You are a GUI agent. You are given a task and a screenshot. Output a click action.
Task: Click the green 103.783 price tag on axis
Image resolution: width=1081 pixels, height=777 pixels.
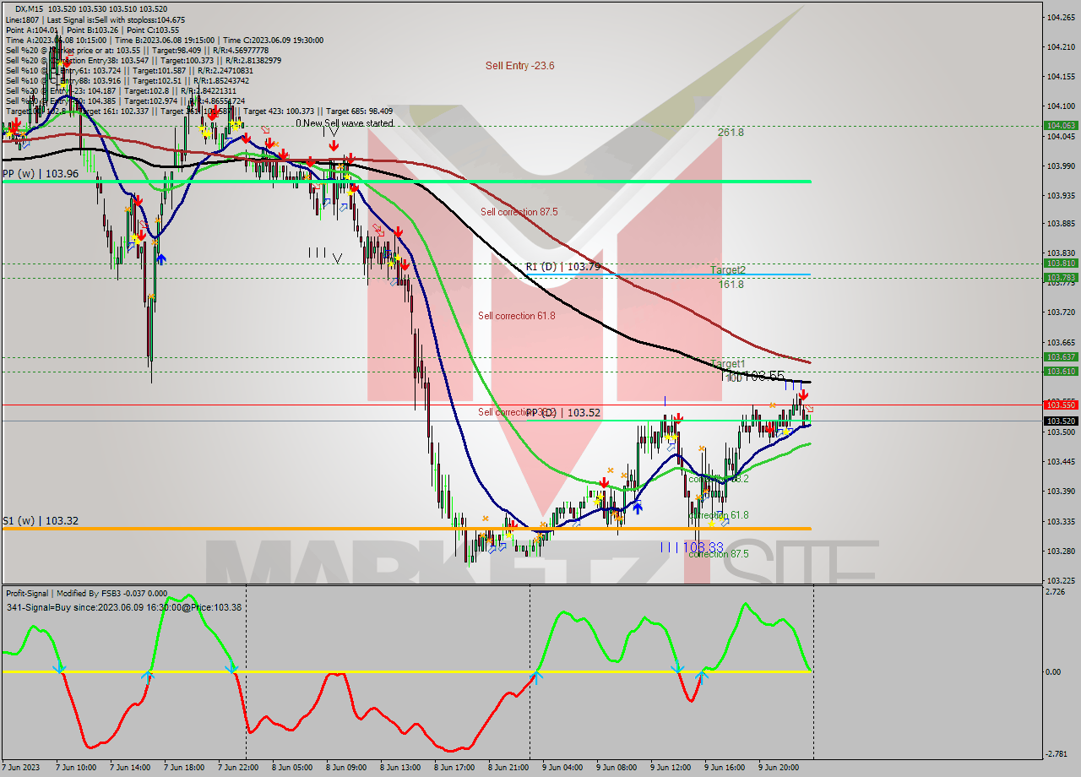1061,277
